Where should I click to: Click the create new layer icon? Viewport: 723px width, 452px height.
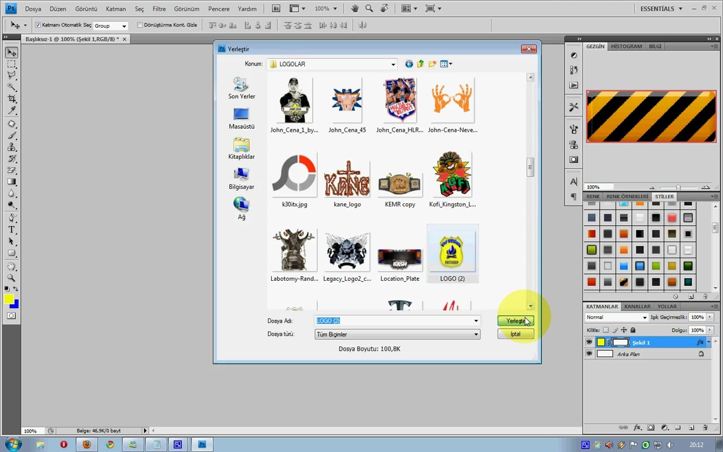click(x=690, y=428)
